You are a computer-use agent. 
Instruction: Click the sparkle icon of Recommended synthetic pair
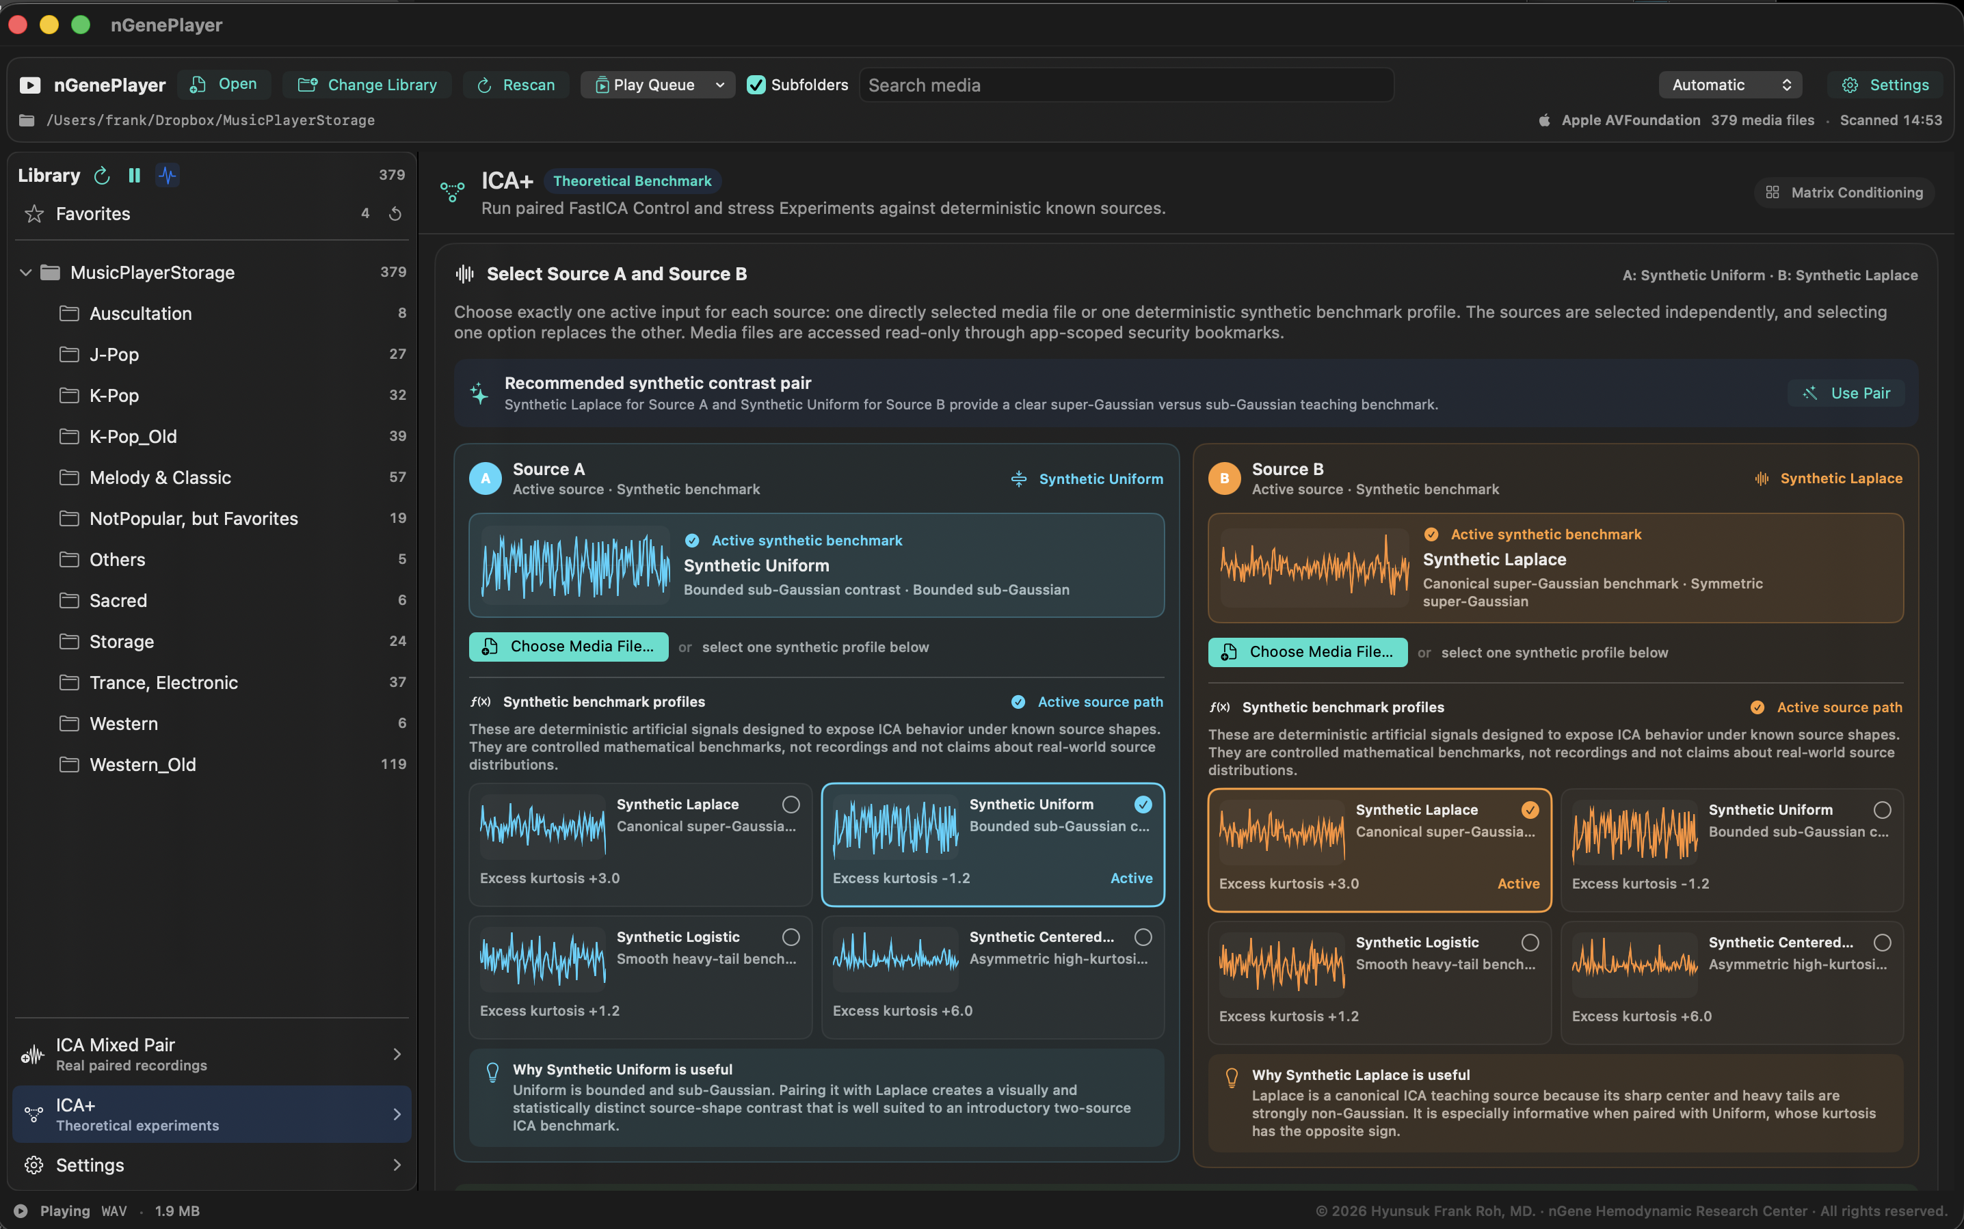click(479, 394)
